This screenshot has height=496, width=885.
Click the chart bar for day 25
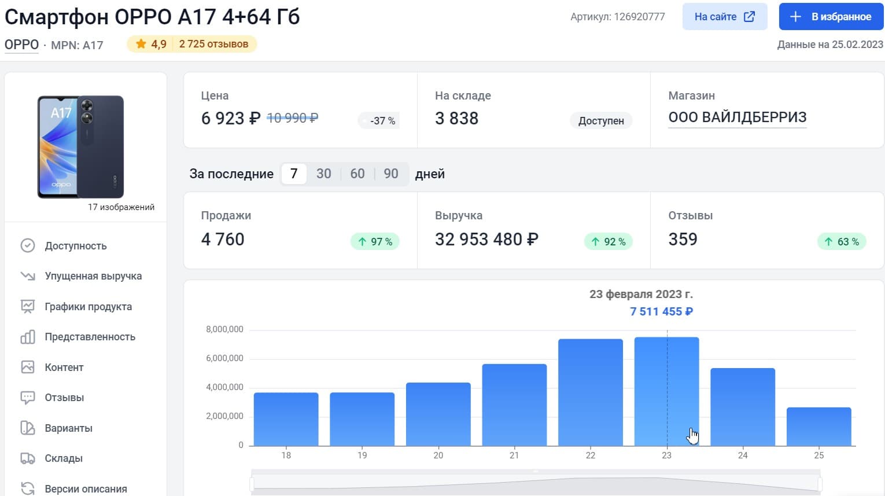pos(819,427)
